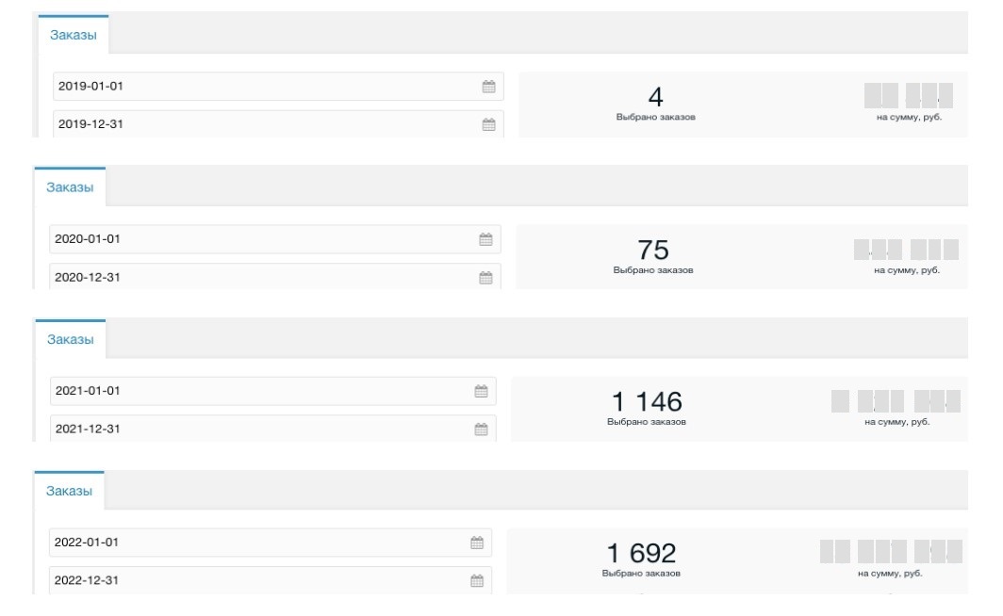Select the Заказы tab above the 2022 dates

click(x=70, y=491)
